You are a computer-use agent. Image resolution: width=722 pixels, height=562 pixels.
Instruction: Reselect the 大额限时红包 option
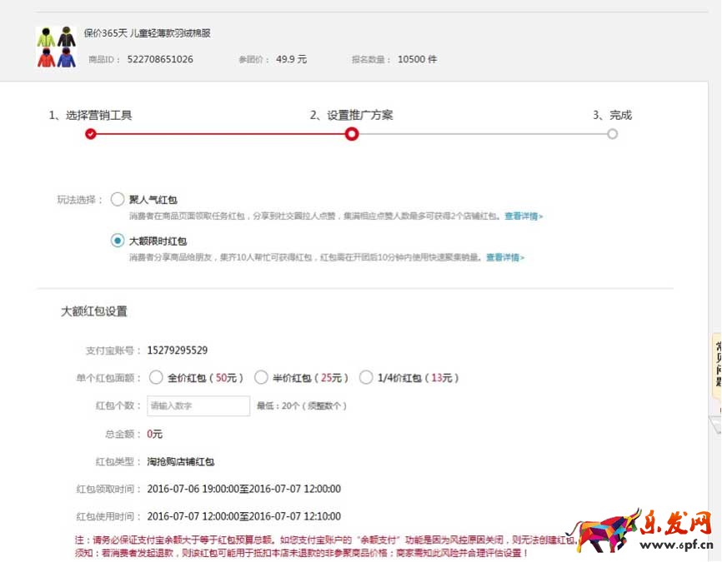(118, 240)
